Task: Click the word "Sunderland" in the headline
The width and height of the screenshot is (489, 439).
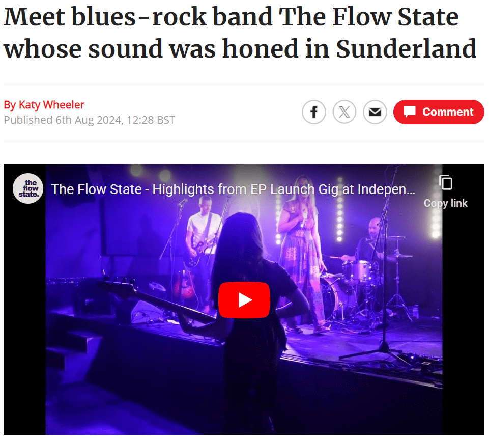Action: [x=406, y=49]
